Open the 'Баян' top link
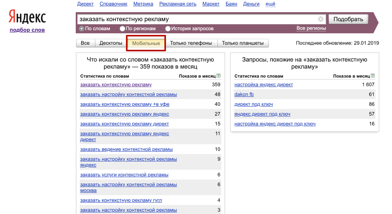 (x=231, y=4)
